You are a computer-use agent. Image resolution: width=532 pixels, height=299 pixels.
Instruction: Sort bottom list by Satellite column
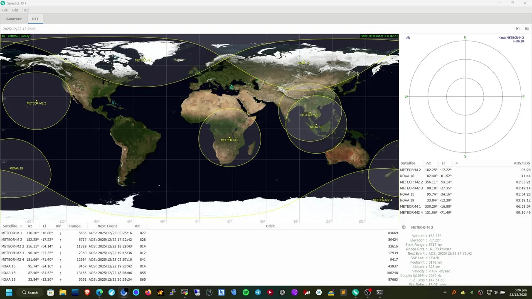tap(12, 226)
